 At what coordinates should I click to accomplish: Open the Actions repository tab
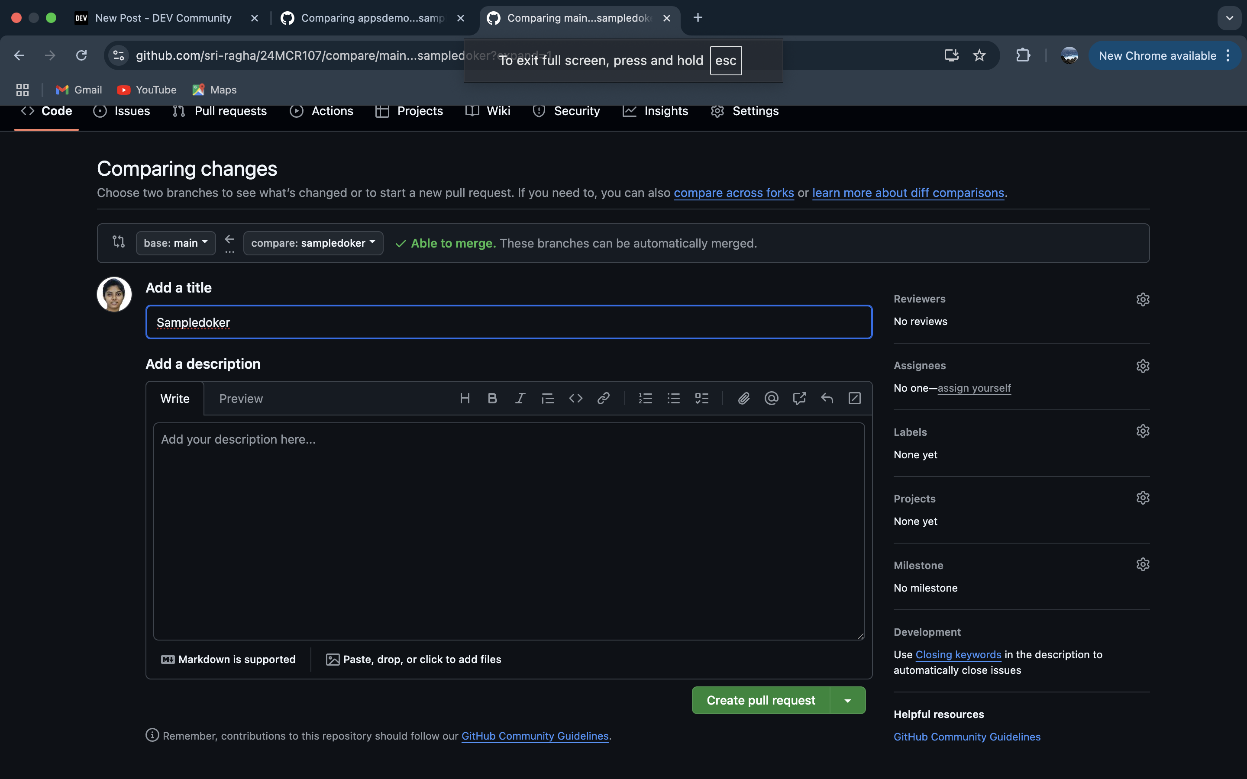[322, 111]
